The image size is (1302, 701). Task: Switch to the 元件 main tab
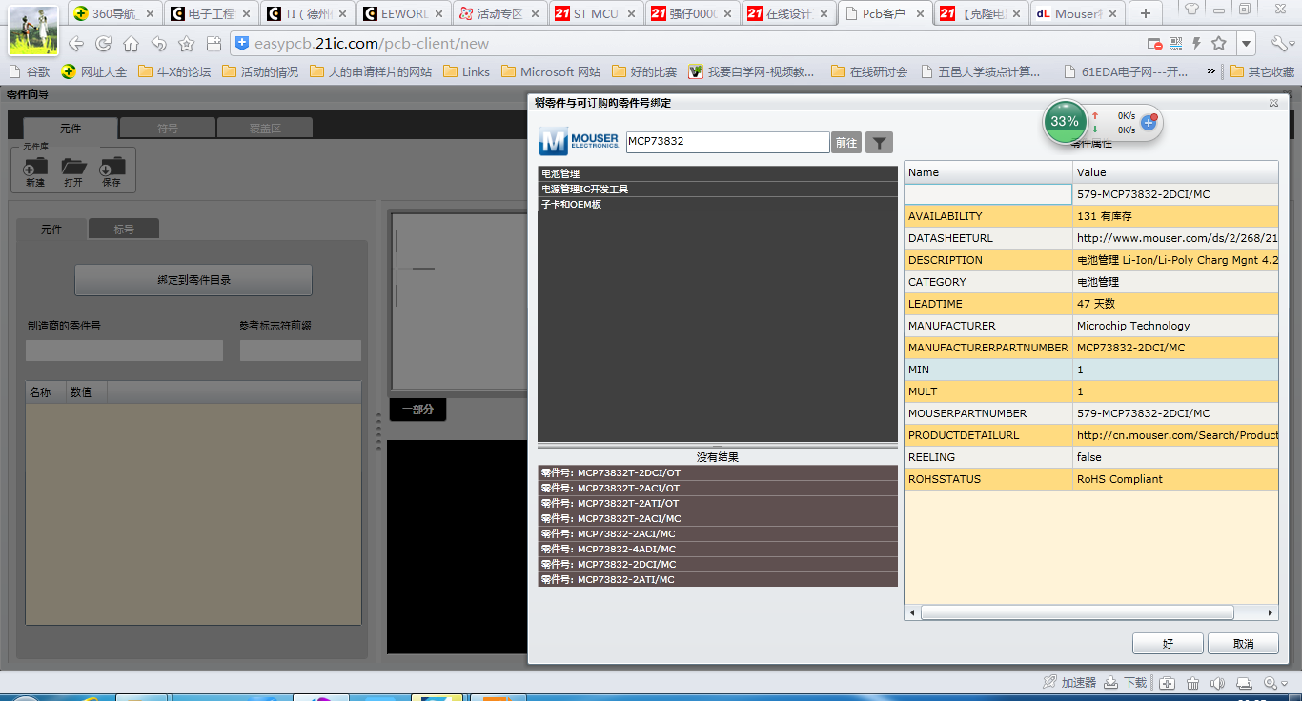coord(71,129)
